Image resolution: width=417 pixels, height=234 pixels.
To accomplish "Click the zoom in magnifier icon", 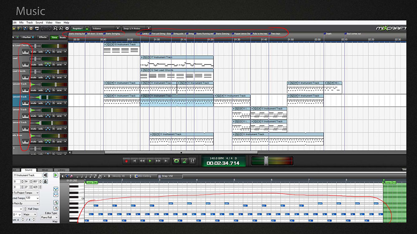I will pyautogui.click(x=55, y=28).
